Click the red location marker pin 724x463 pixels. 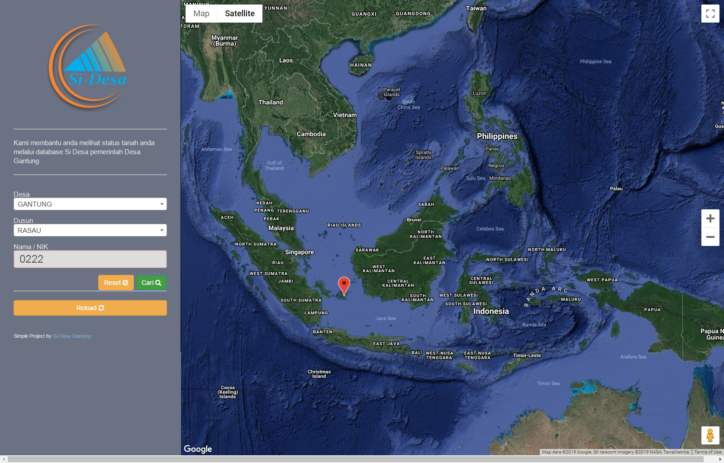(344, 285)
